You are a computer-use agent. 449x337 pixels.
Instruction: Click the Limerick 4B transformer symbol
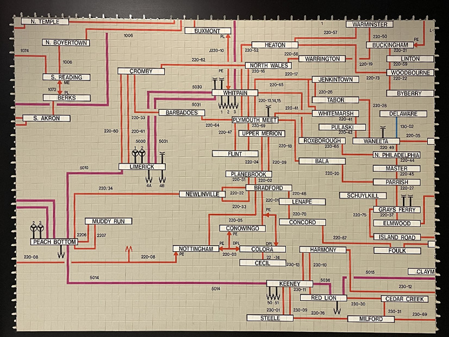pos(162,177)
